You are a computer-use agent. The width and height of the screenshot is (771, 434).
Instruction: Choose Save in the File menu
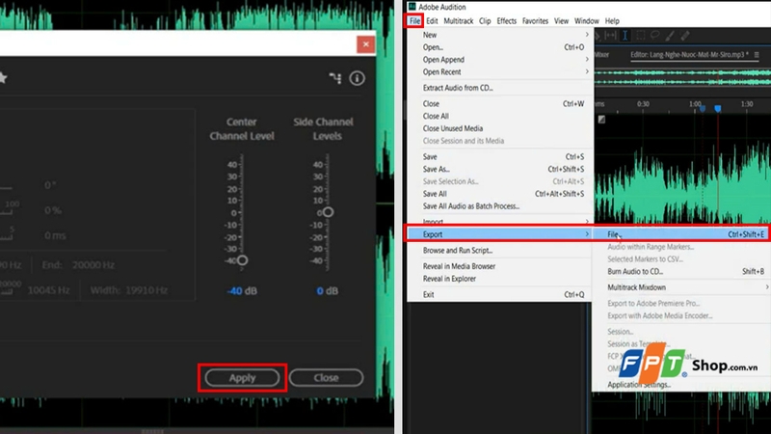500,157
